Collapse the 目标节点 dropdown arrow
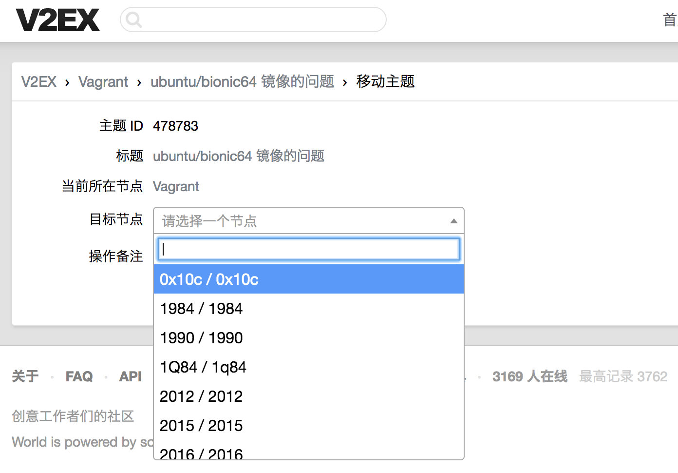678x473 pixels. [x=453, y=221]
